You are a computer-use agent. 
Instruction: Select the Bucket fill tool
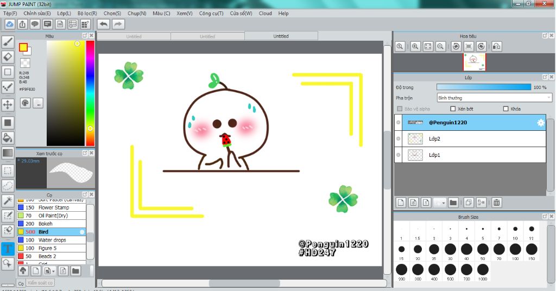click(x=8, y=138)
